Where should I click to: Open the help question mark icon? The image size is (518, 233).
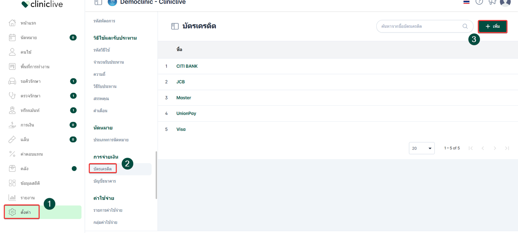[x=479, y=2]
